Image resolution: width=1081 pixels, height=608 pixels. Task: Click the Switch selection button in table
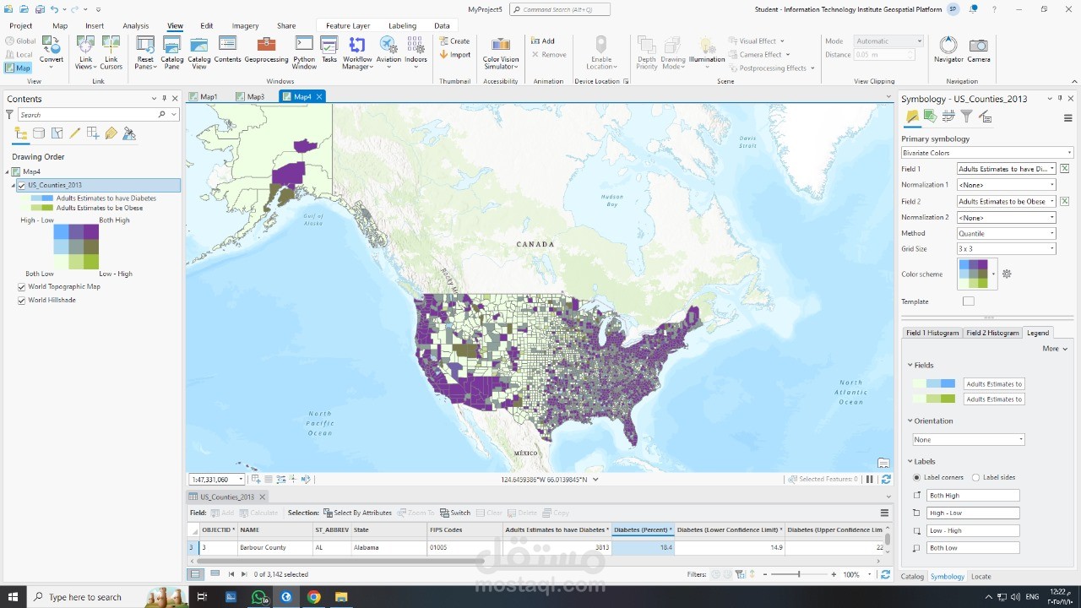455,513
